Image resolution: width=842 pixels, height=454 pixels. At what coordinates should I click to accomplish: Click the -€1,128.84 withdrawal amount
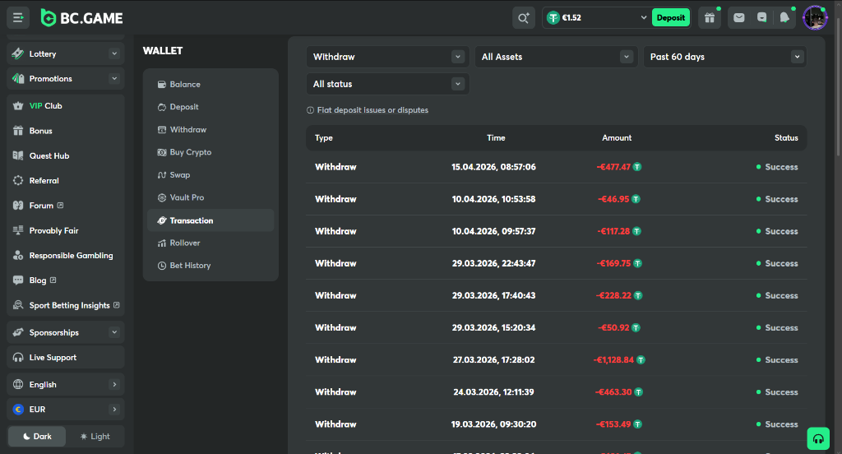[613, 360]
